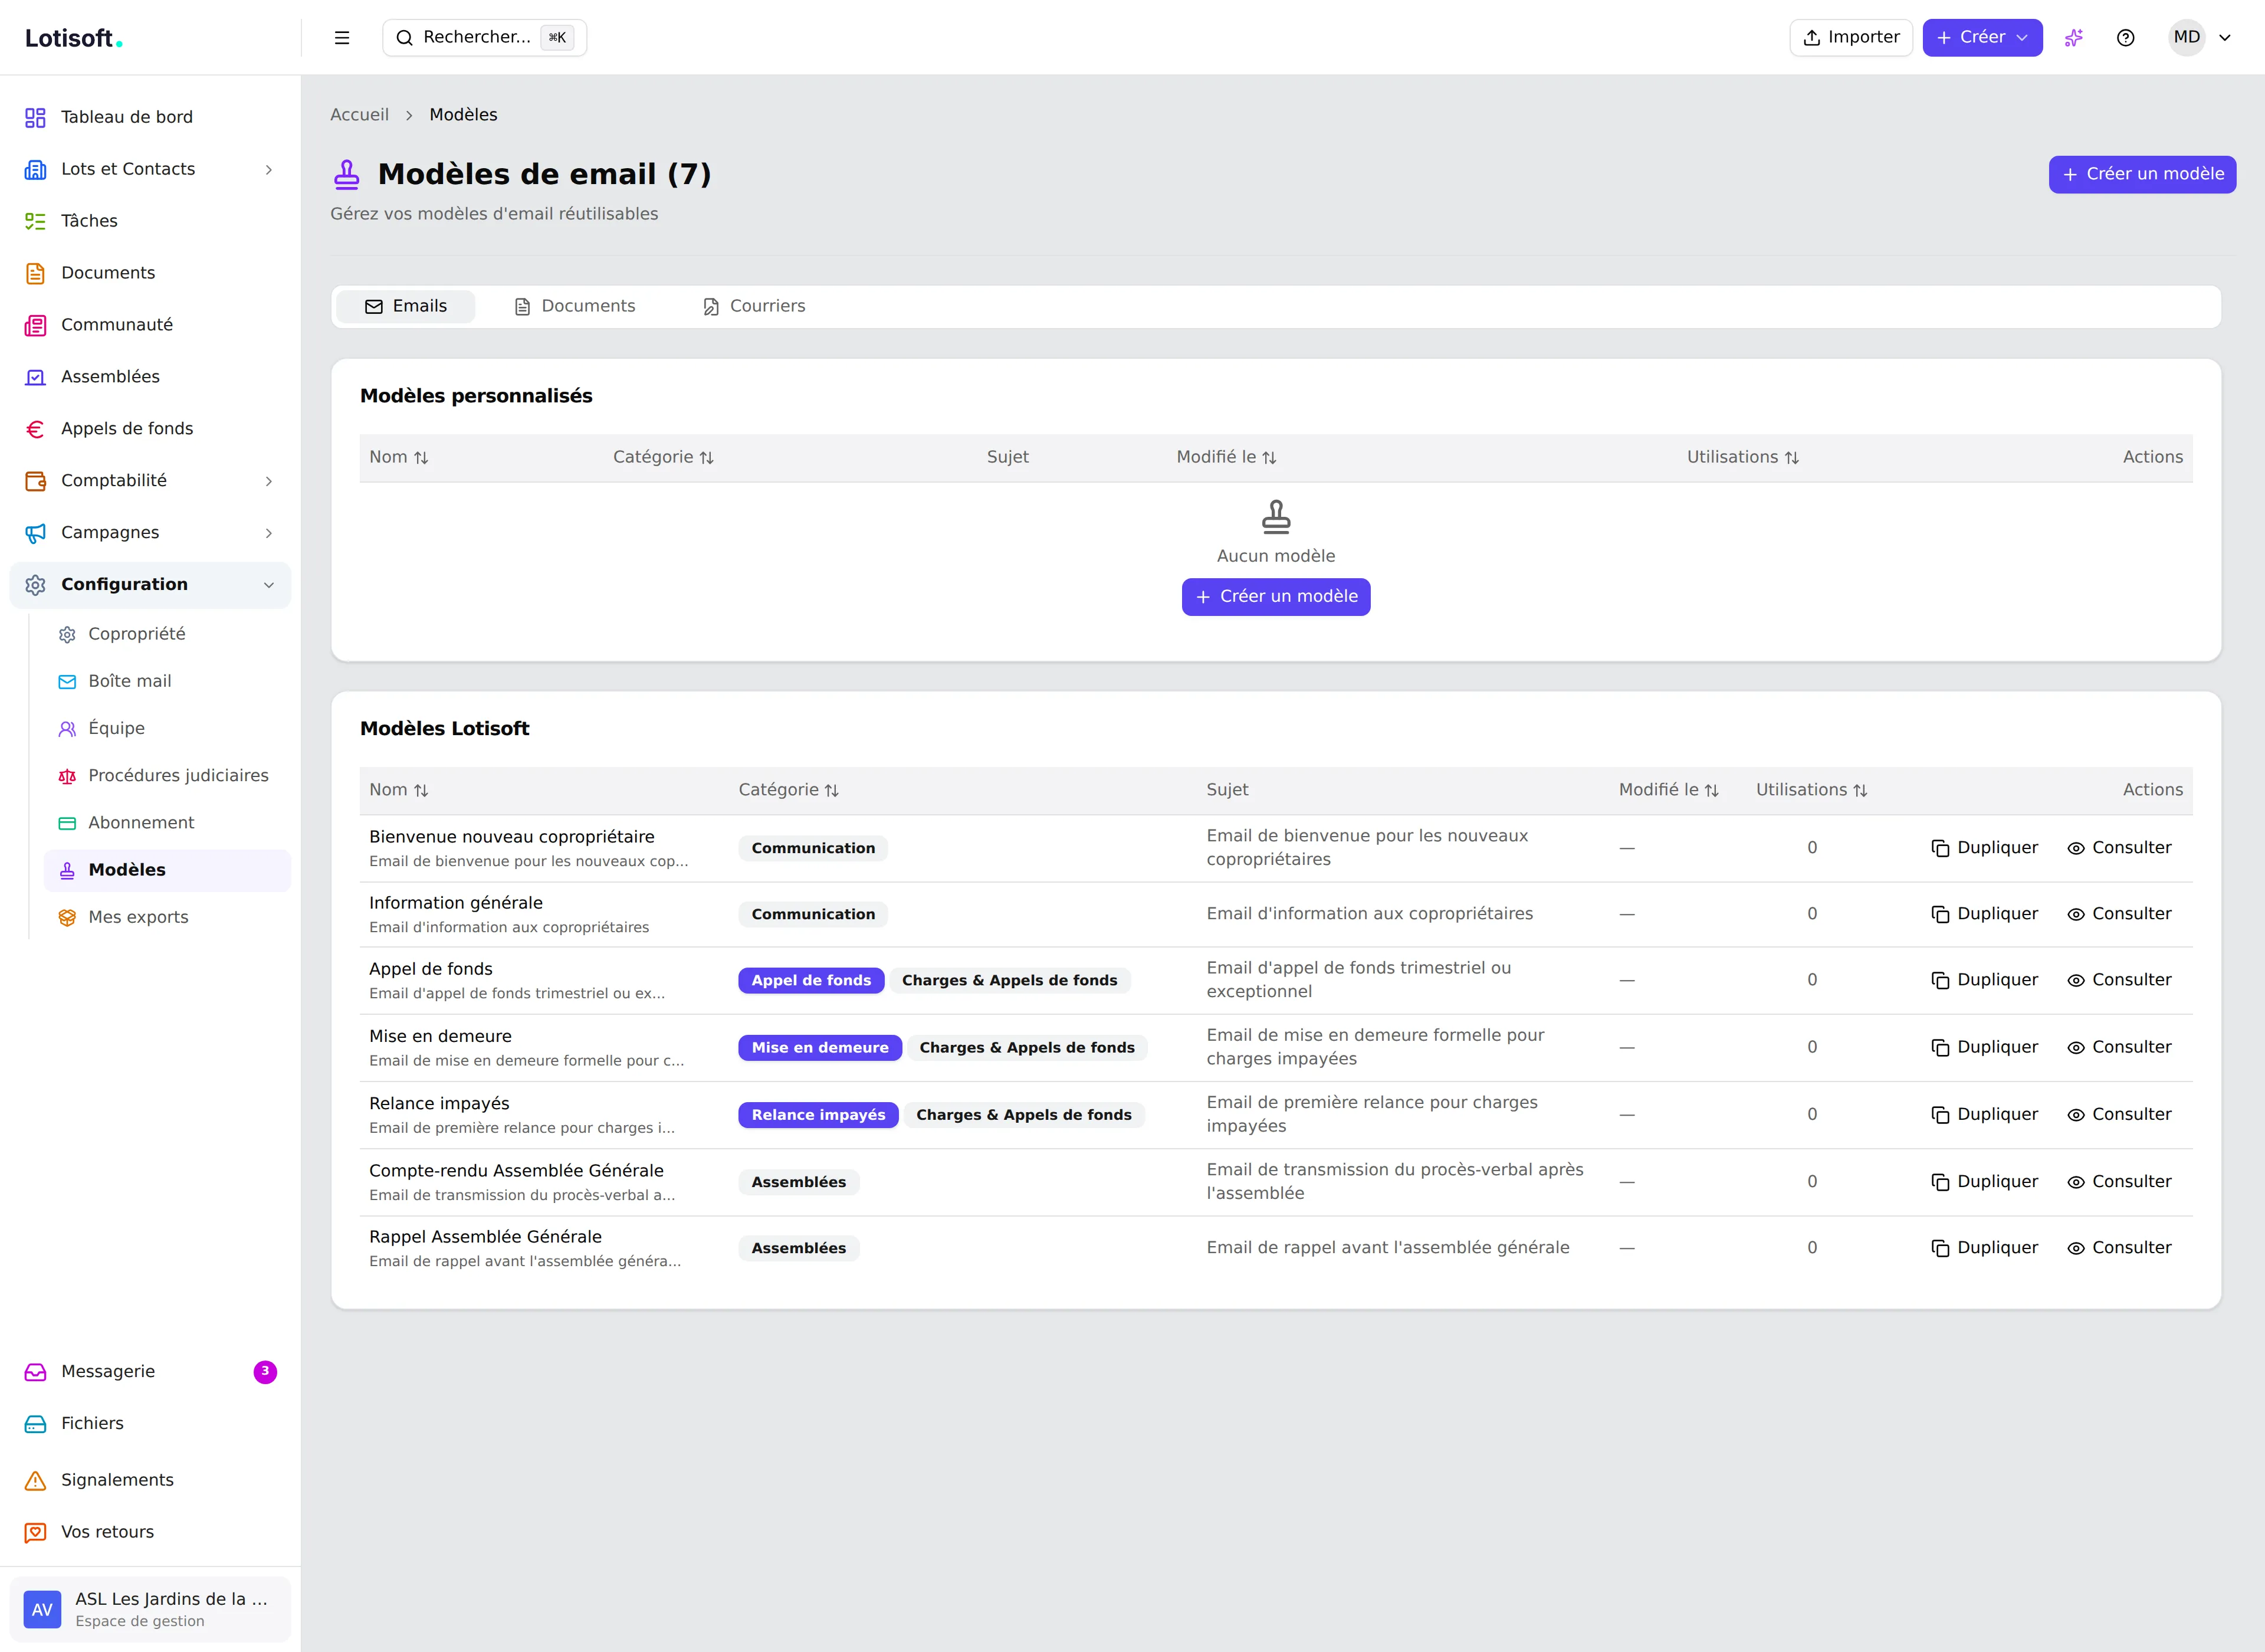Duplicate the Bienvenue nouveau copropriétaire template
This screenshot has width=2265, height=1652.
(1984, 848)
